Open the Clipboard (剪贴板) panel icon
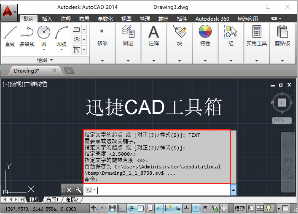298x214 pixels. (282, 32)
